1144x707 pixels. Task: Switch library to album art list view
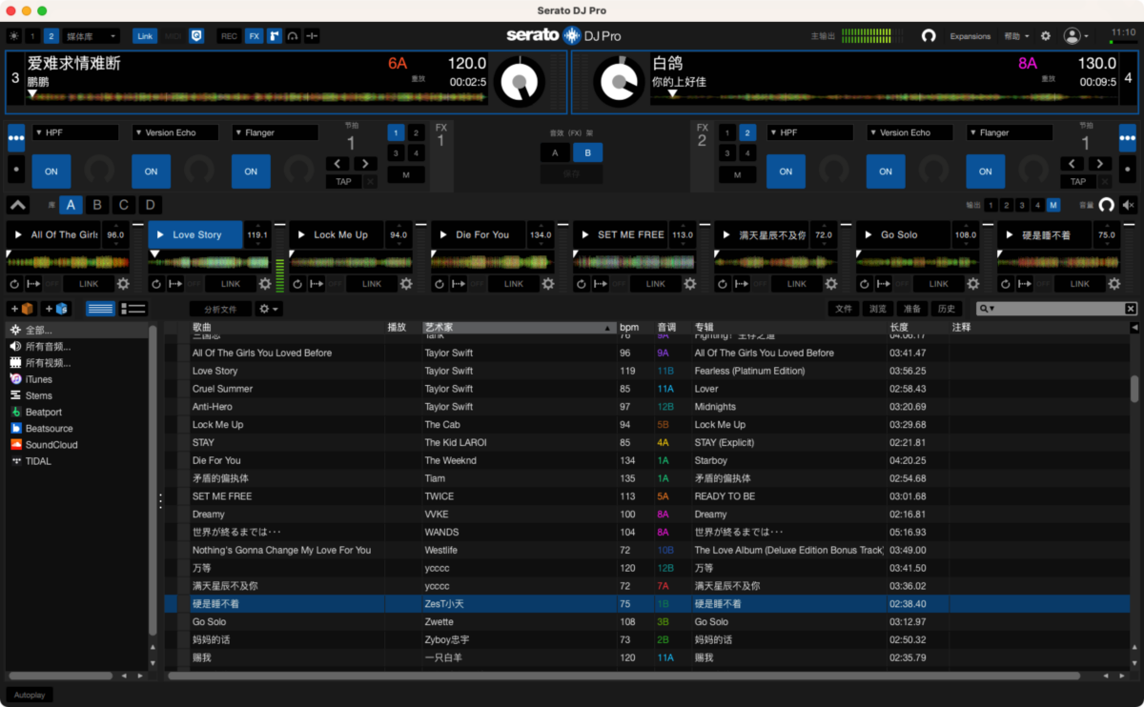pos(133,309)
